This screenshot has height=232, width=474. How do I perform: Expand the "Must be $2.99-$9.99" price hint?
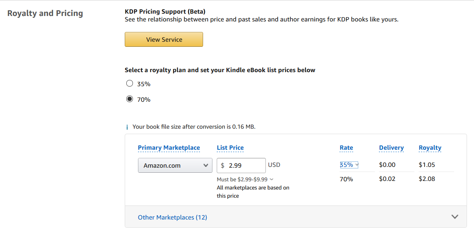click(x=271, y=179)
